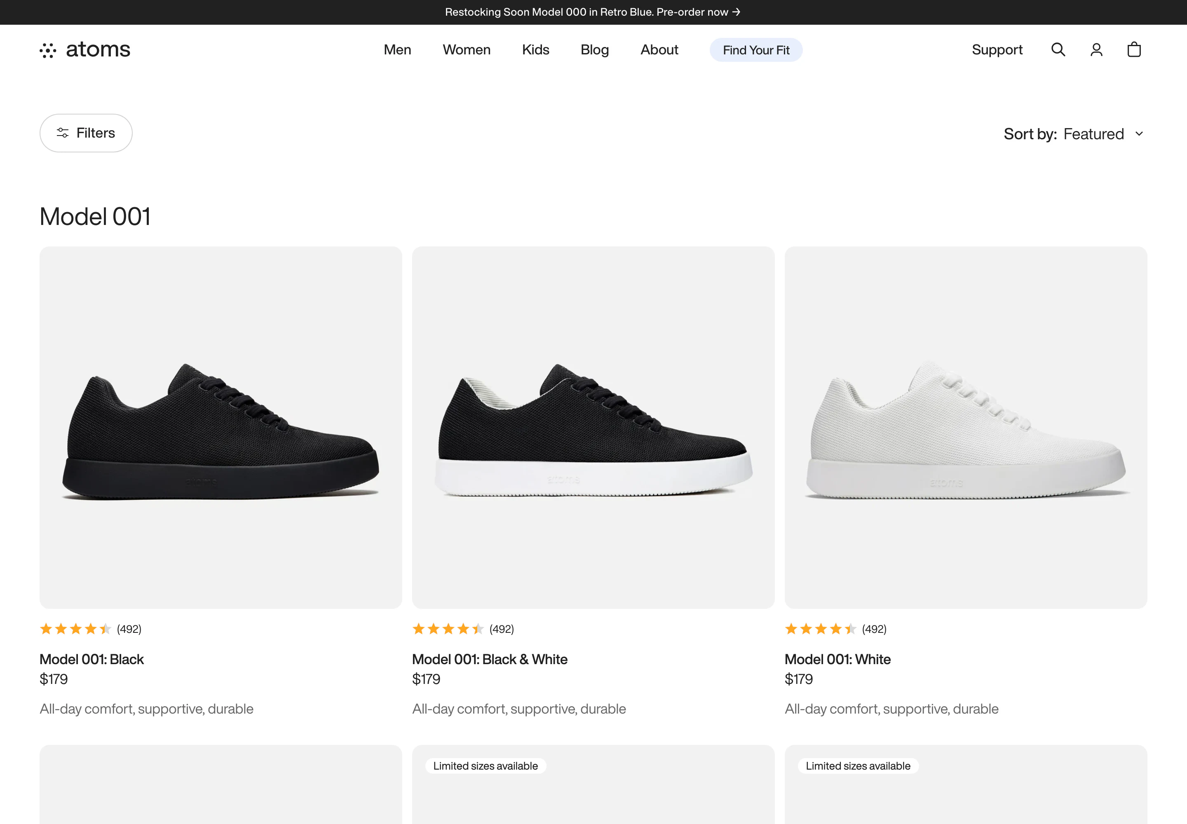
Task: Go to the Blog page
Action: [x=595, y=49]
